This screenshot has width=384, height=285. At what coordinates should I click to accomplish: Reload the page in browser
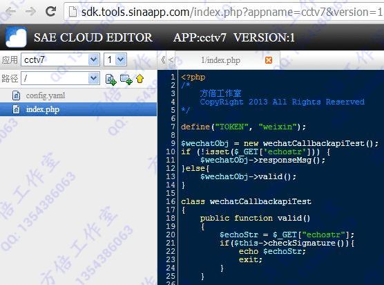tap(50, 11)
